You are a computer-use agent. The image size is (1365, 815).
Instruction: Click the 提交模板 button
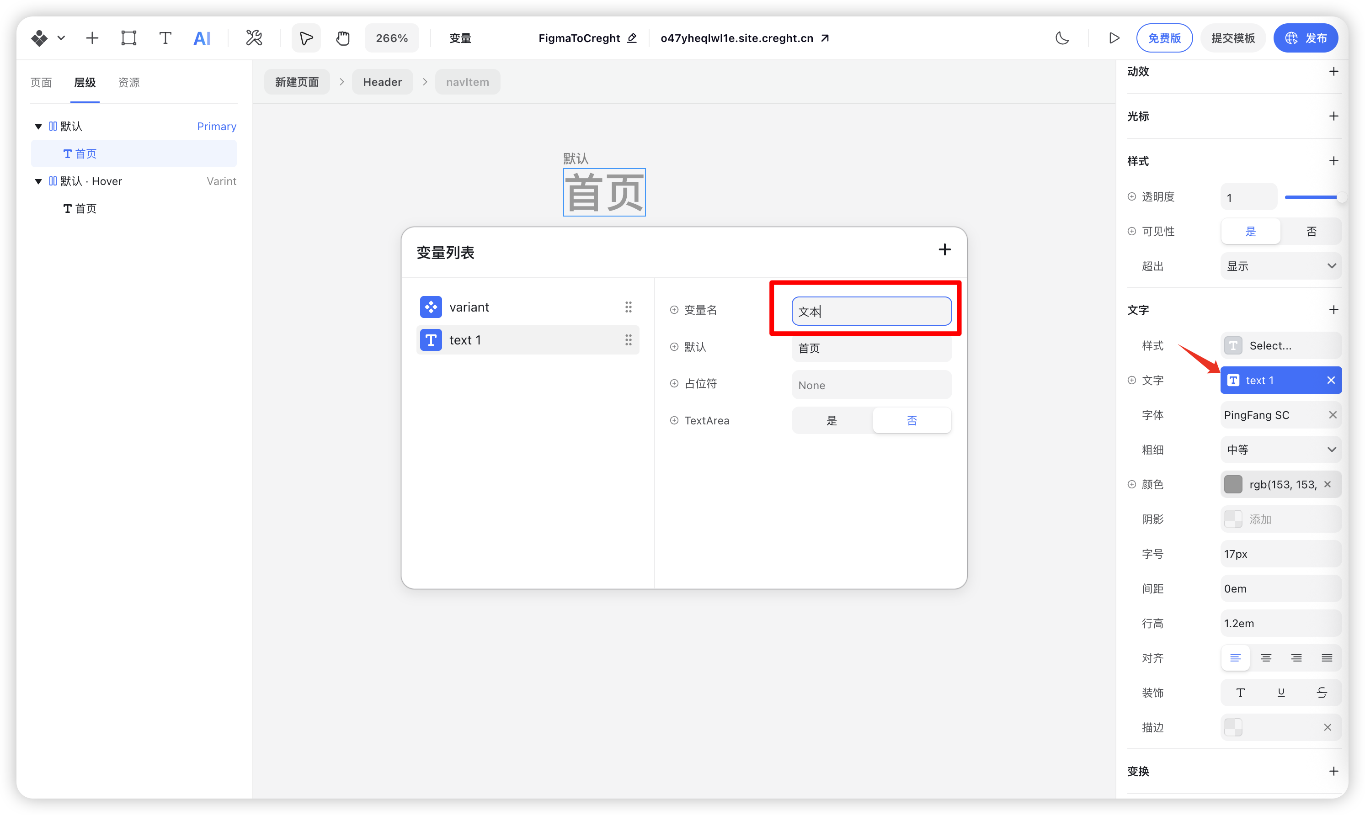tap(1232, 38)
